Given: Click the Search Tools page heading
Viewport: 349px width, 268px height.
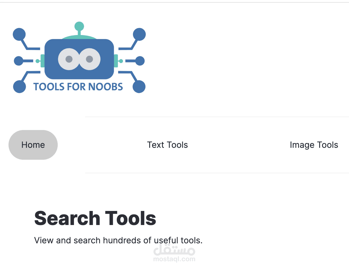Looking at the screenshot, I should (x=95, y=218).
